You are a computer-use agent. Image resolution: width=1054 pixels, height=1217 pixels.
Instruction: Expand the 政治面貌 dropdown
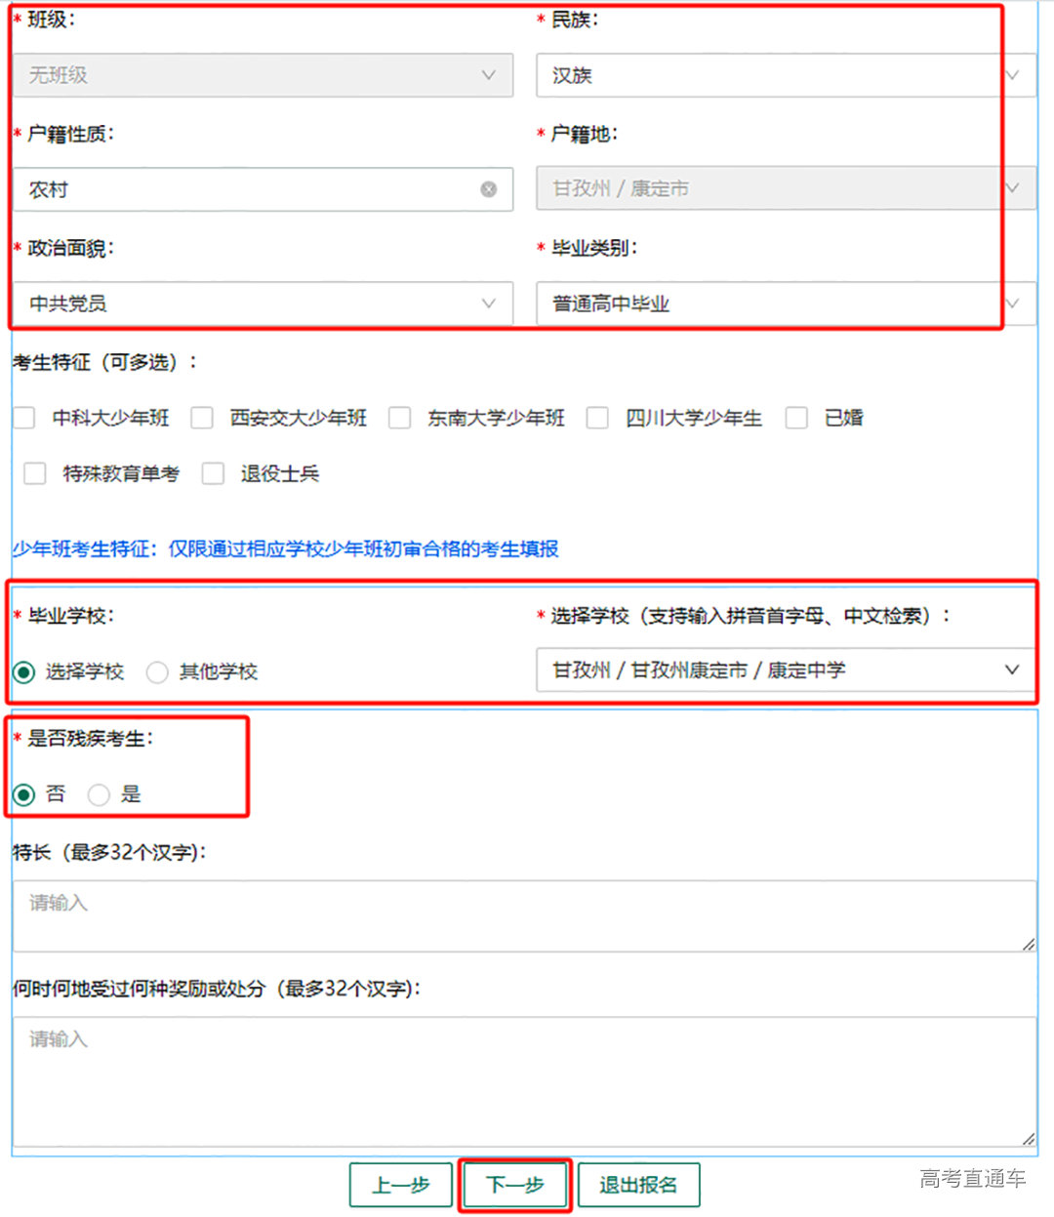point(263,304)
